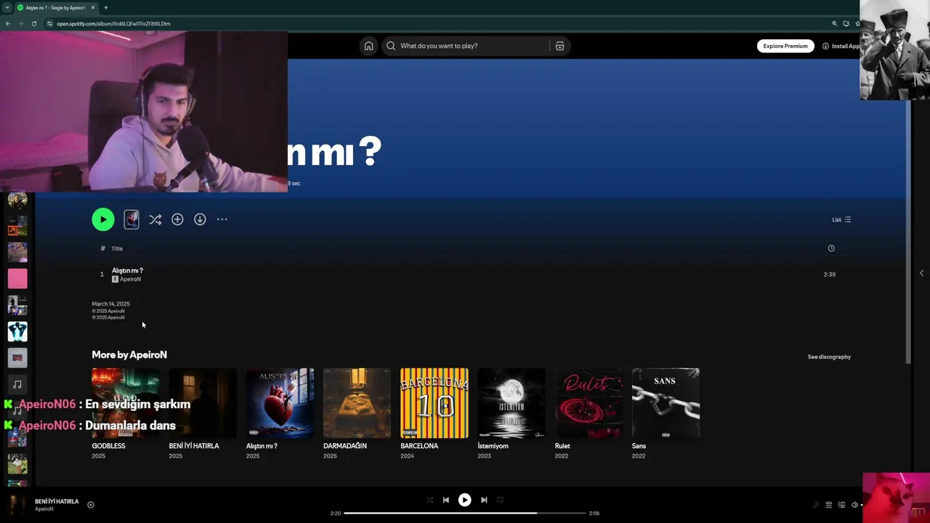Click the green Play button for the album
Image resolution: width=930 pixels, height=523 pixels.
coord(103,219)
